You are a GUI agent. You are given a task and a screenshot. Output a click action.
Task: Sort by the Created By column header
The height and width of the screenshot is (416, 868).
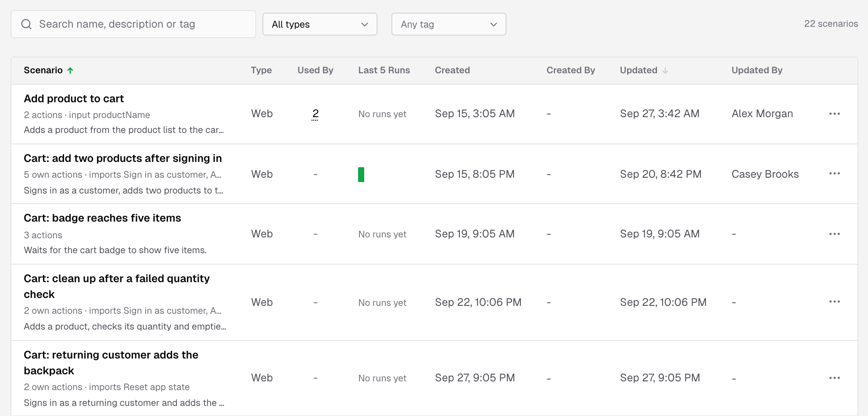click(x=570, y=70)
